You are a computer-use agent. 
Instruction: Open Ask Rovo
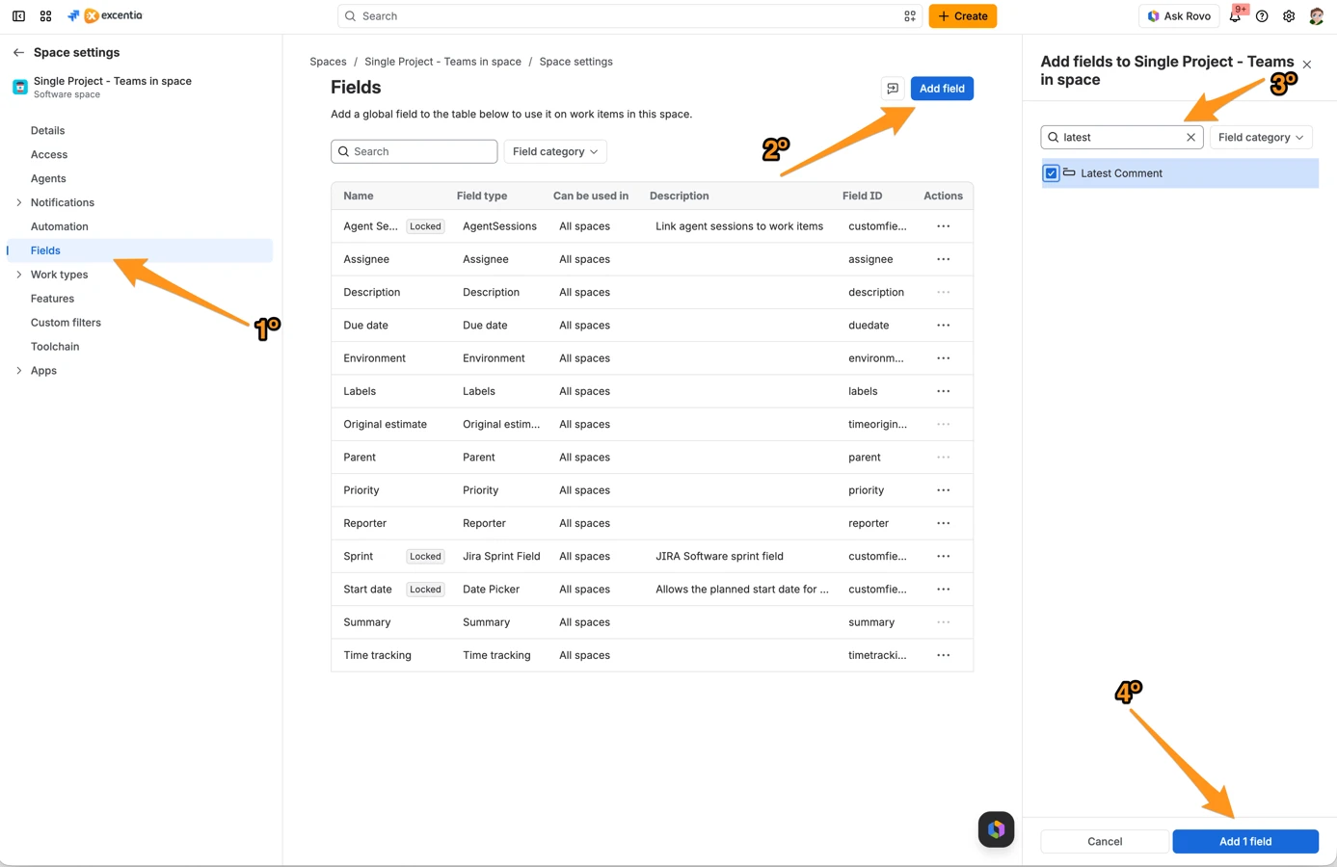[1179, 16]
